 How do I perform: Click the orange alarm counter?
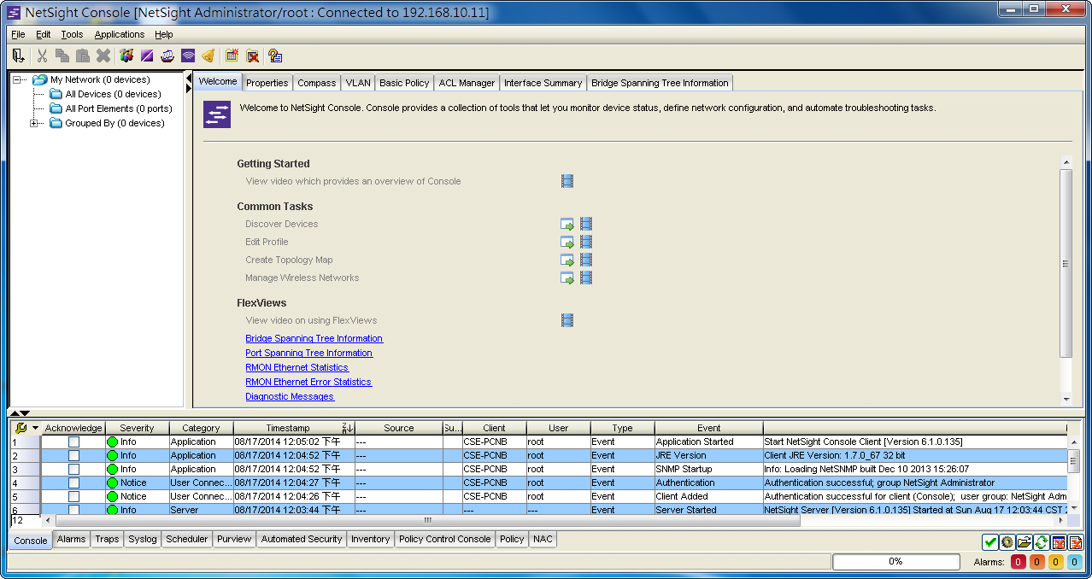[1036, 562]
